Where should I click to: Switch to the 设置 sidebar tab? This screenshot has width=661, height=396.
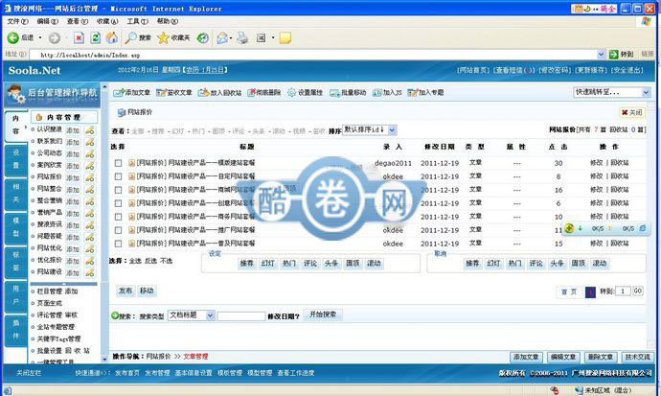click(x=15, y=159)
